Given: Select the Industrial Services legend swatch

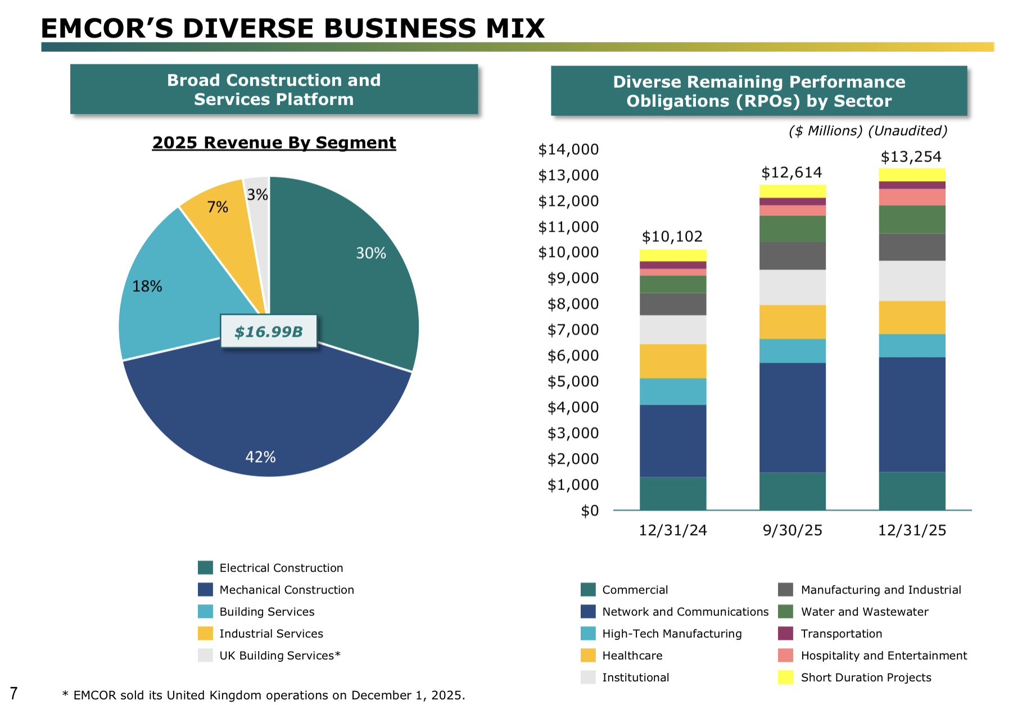Looking at the screenshot, I should [205, 634].
